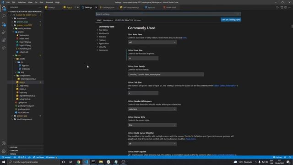Open the Help menu
The width and height of the screenshot is (293, 165).
(x=57, y=2)
